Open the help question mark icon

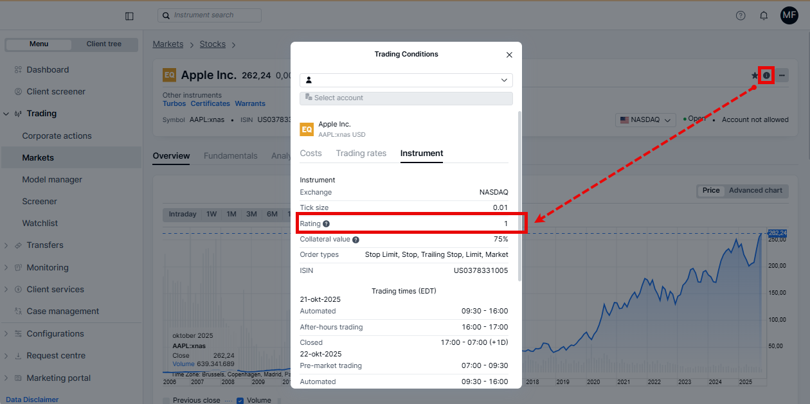point(741,15)
